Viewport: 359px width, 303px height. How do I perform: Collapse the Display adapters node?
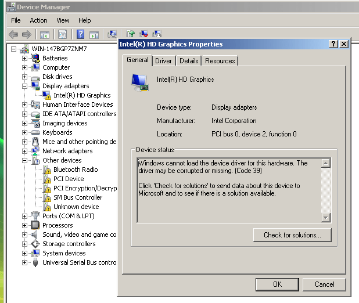tap(24, 86)
